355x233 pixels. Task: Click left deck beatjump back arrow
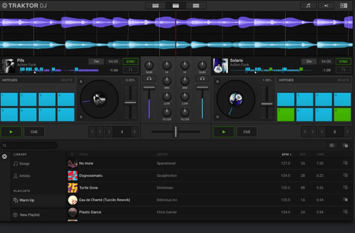[92, 132]
